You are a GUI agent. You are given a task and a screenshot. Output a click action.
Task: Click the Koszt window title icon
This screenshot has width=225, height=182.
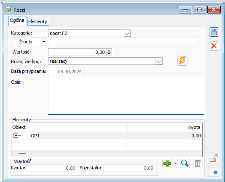tap(8, 10)
